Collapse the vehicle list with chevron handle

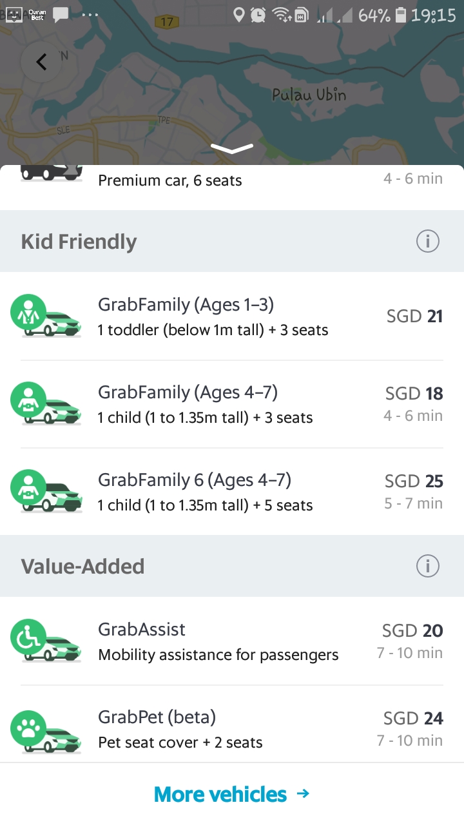[232, 149]
